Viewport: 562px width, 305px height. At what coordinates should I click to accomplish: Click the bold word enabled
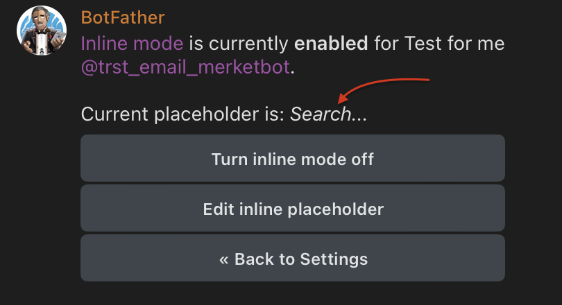(331, 44)
